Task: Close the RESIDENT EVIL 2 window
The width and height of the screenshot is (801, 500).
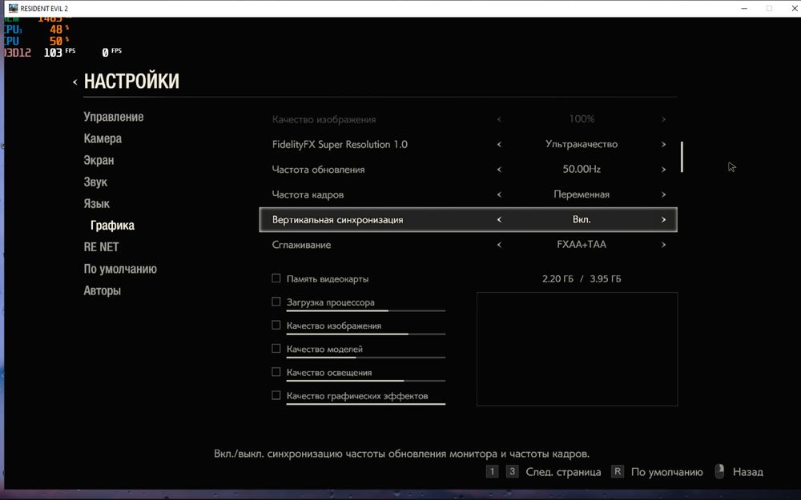Action: click(x=795, y=8)
